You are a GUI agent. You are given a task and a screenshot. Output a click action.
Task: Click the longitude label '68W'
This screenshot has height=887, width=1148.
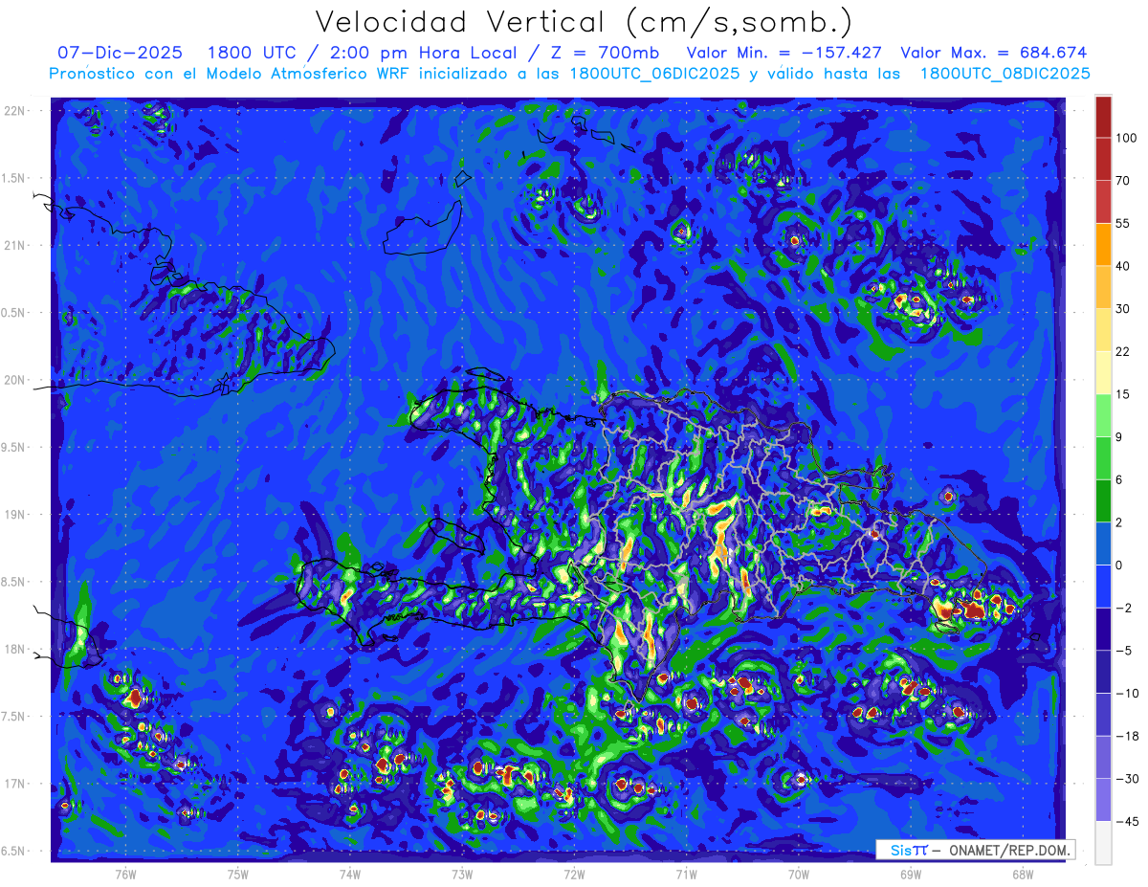[1023, 874]
